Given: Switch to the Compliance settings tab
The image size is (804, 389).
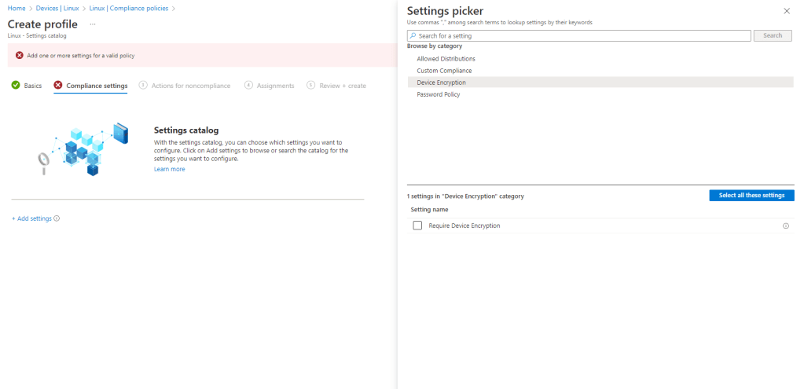Looking at the screenshot, I should pos(96,86).
